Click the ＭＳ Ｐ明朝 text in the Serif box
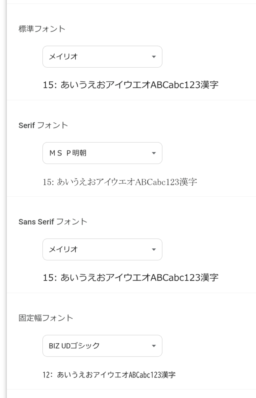Screen dimensions: 256x398 67,153
